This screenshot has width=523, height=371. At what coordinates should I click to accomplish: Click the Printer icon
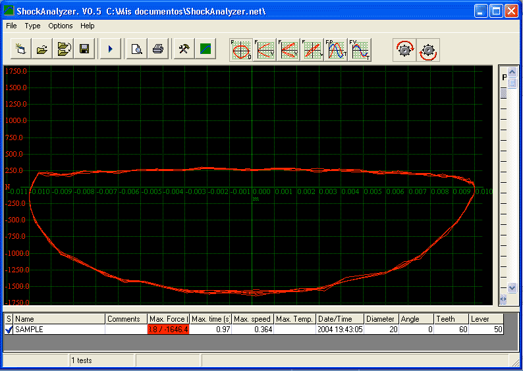(158, 49)
